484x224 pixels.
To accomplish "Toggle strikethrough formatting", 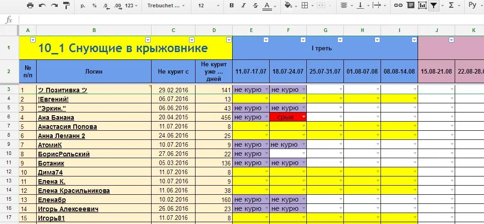I will [x=255, y=5].
